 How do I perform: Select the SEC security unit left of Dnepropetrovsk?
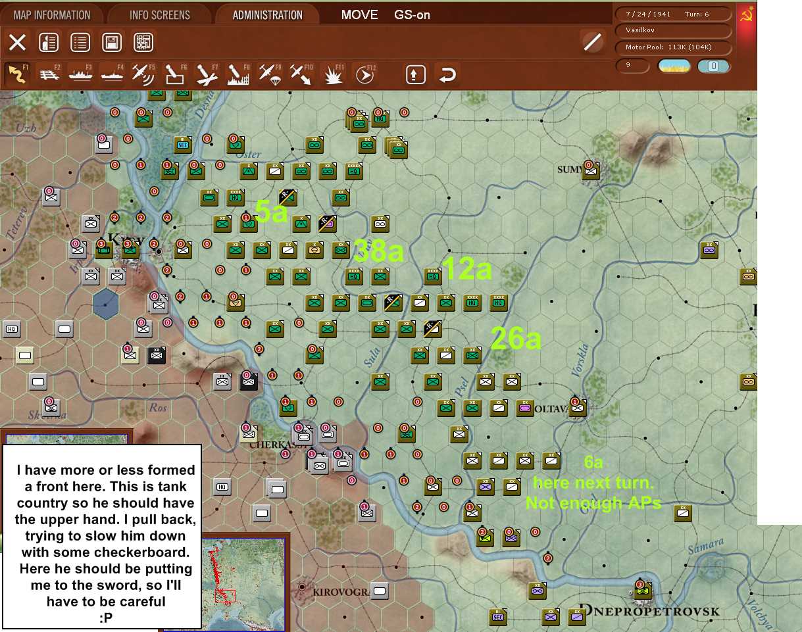coord(499,618)
